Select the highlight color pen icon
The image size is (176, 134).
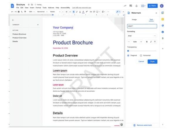[87, 12]
